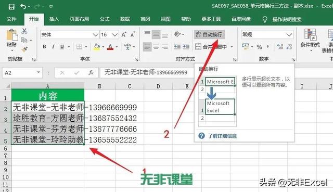The width and height of the screenshot is (333, 192).
Task: Click the formula bar text
Action: pos(146,72)
